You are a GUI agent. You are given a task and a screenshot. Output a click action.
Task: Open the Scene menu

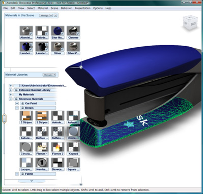point(54,8)
